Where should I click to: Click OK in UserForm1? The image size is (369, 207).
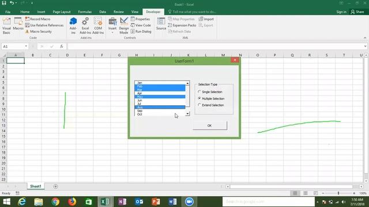[x=210, y=125]
